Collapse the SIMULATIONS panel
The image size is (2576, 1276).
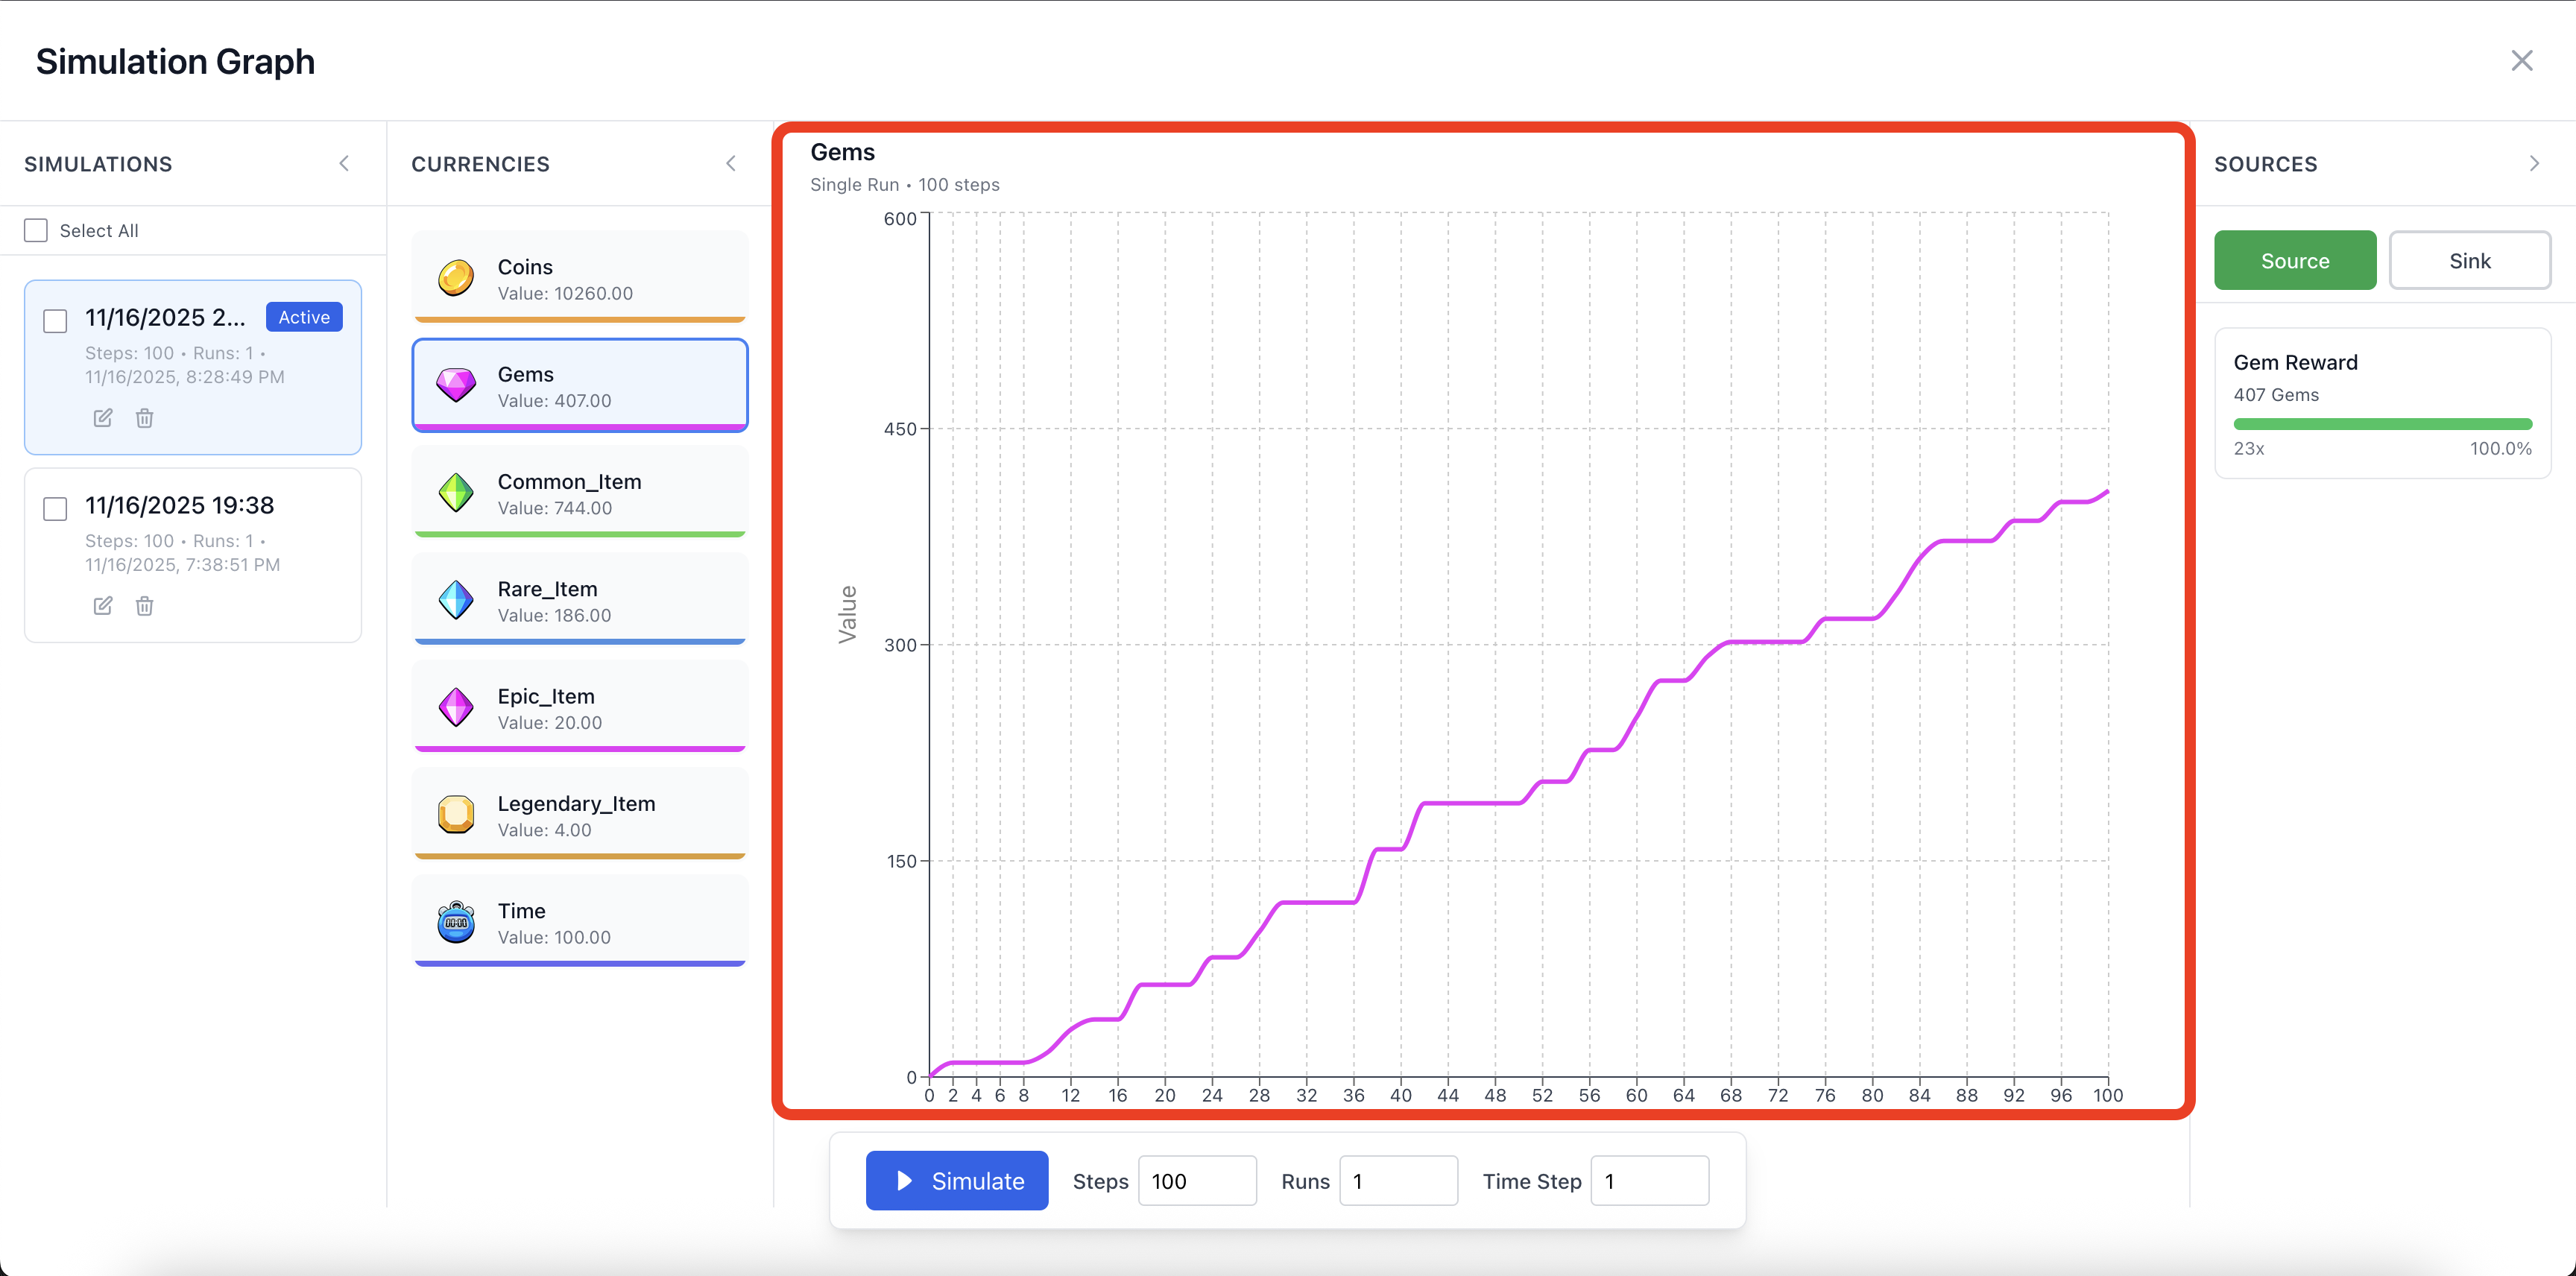344,163
